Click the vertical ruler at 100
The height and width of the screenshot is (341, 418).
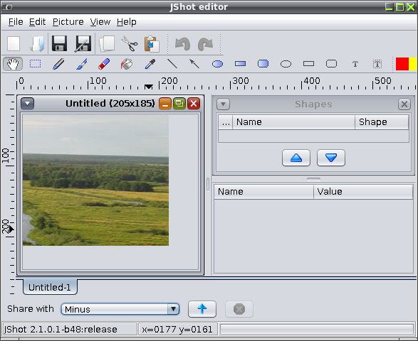click(x=6, y=156)
